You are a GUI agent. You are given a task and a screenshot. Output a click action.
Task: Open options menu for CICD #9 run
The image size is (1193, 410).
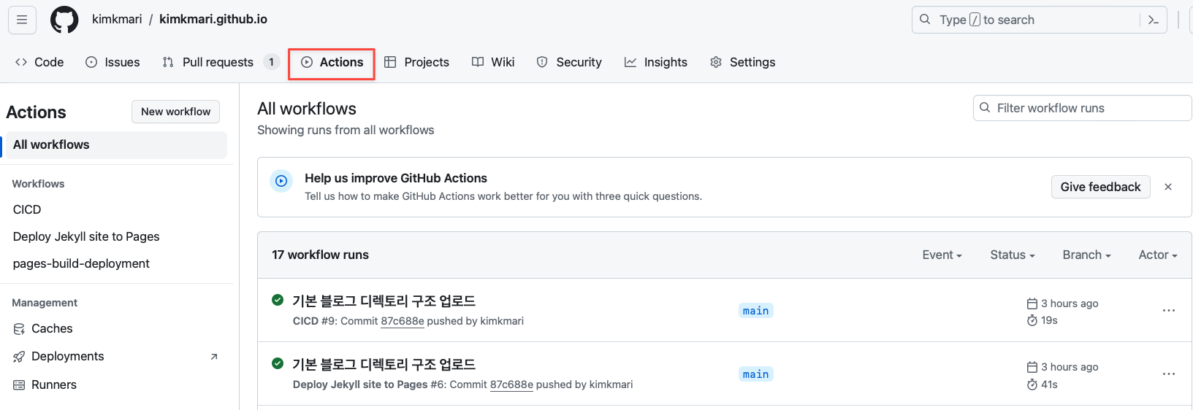tap(1169, 311)
